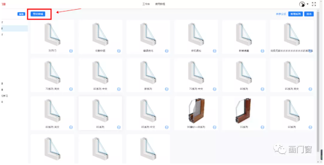This screenshot has height=165, width=324.
Task: Click the 新增系列 button
Action: 295,14
